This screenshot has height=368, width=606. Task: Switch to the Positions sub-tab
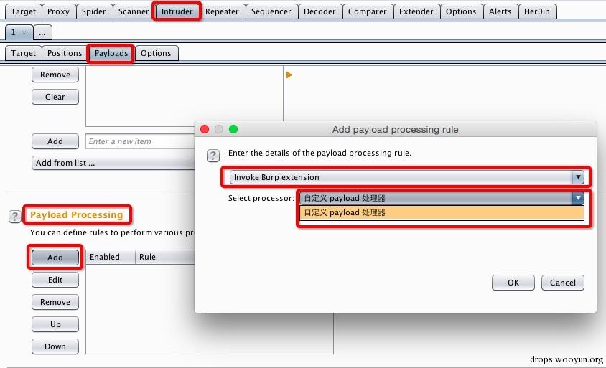tap(65, 53)
